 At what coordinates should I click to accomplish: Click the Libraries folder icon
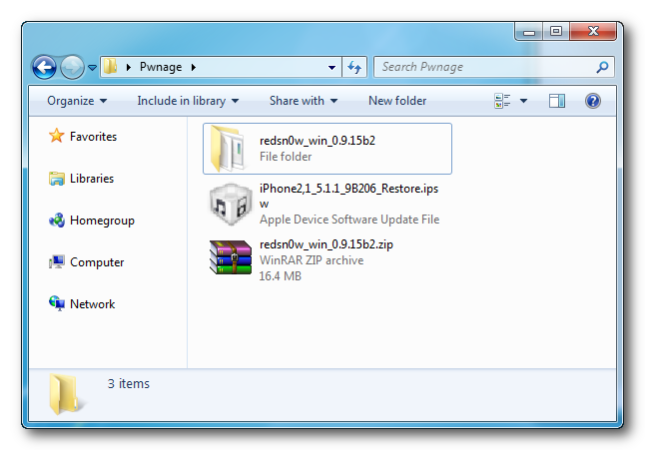point(56,179)
